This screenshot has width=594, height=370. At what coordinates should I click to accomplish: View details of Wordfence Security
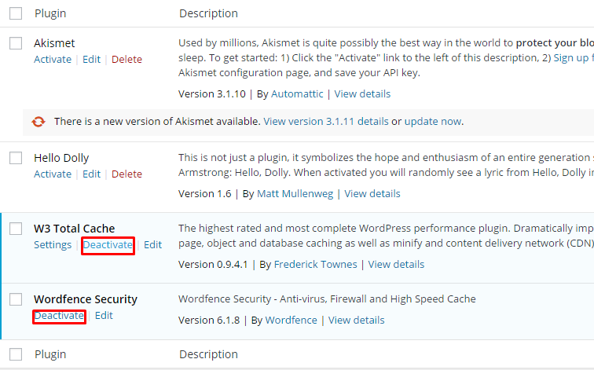[x=357, y=321]
